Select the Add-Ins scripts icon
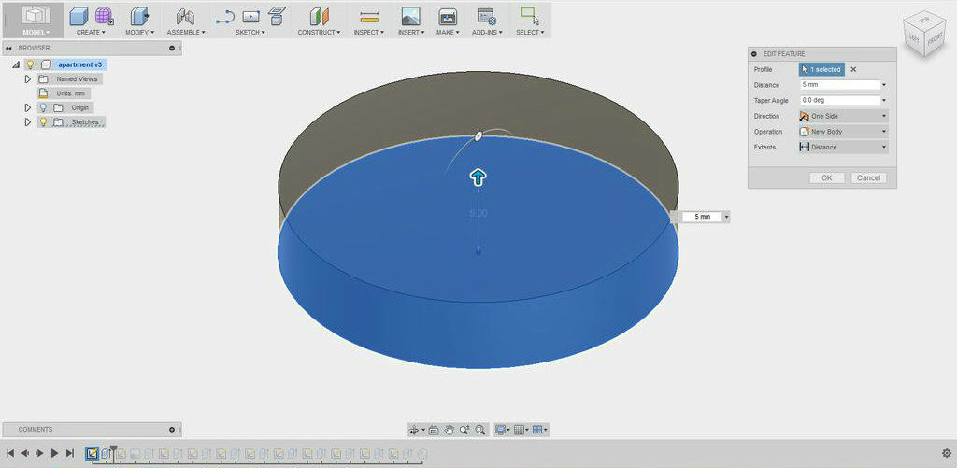The image size is (957, 468). [486, 17]
